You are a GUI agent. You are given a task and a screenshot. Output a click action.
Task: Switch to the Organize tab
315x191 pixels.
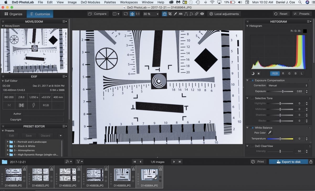tap(14, 14)
